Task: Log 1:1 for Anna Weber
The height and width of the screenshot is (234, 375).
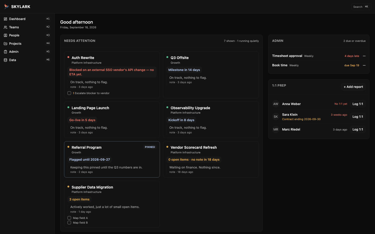Action: (x=358, y=104)
